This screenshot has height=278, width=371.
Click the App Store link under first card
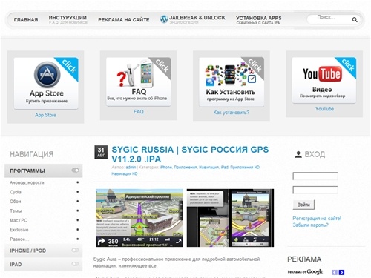[45, 115]
